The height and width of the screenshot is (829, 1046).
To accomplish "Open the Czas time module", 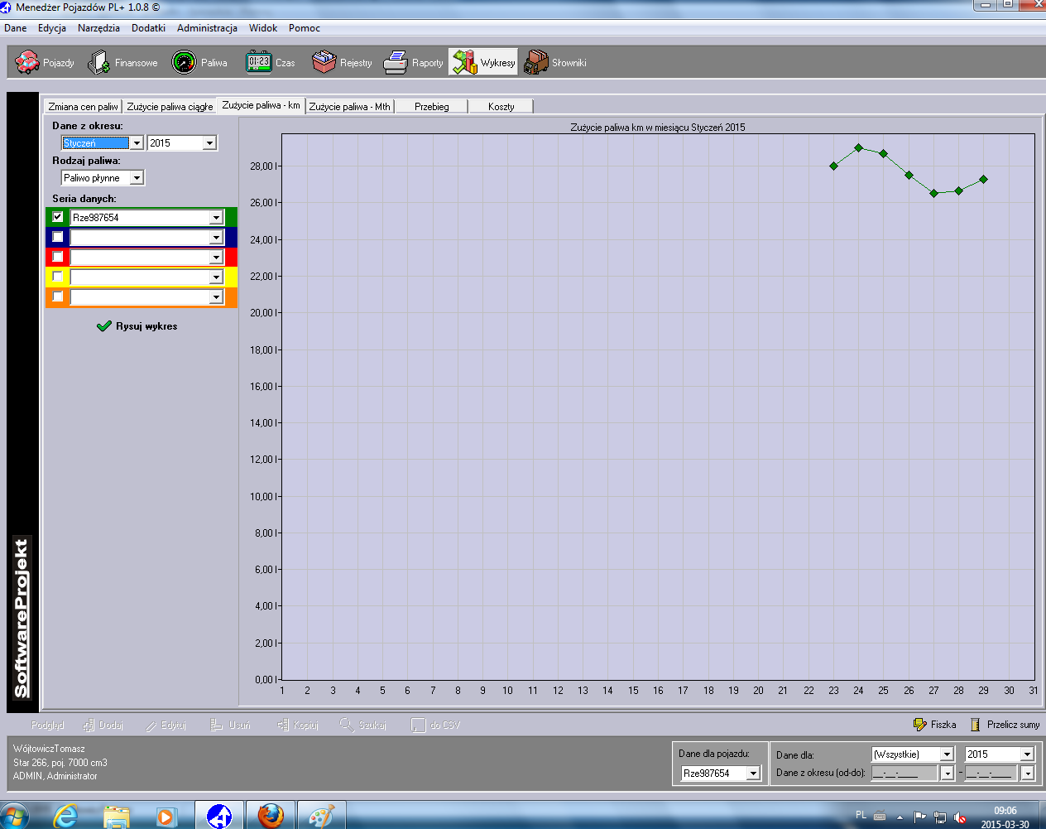I will click(270, 63).
